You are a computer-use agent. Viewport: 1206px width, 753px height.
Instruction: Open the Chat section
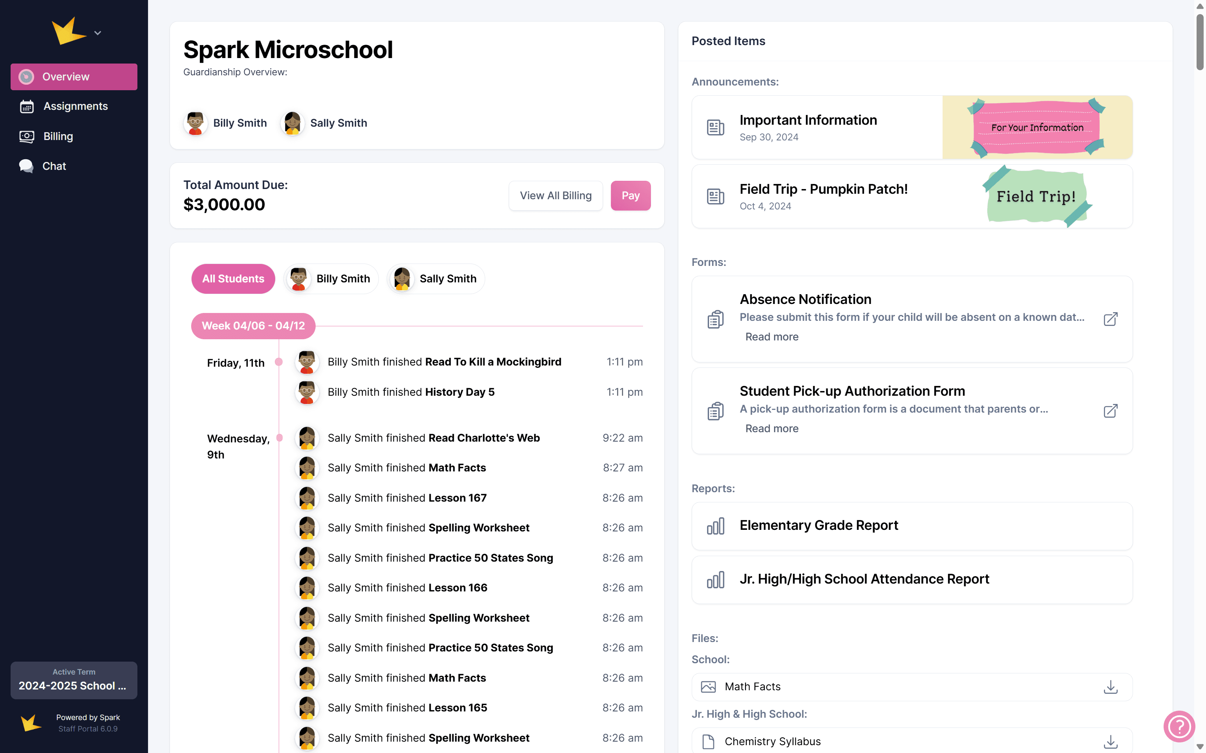[54, 166]
